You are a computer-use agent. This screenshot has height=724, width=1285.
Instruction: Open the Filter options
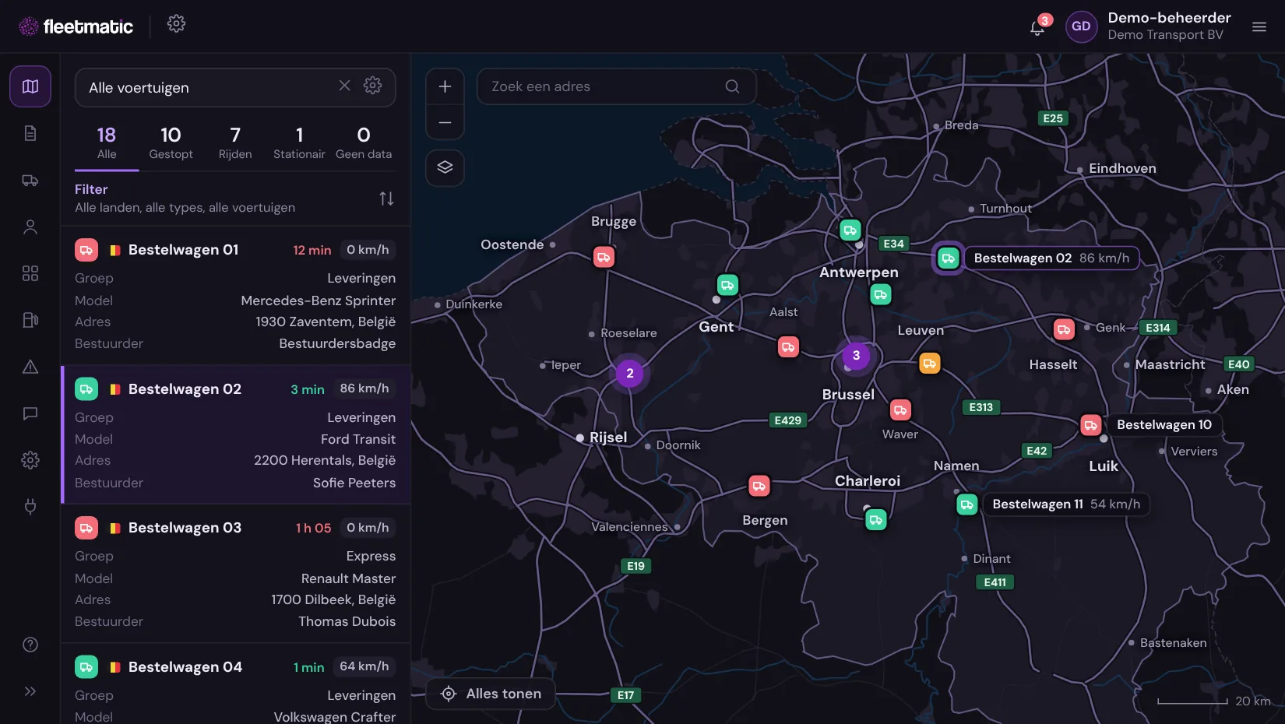pyautogui.click(x=91, y=189)
